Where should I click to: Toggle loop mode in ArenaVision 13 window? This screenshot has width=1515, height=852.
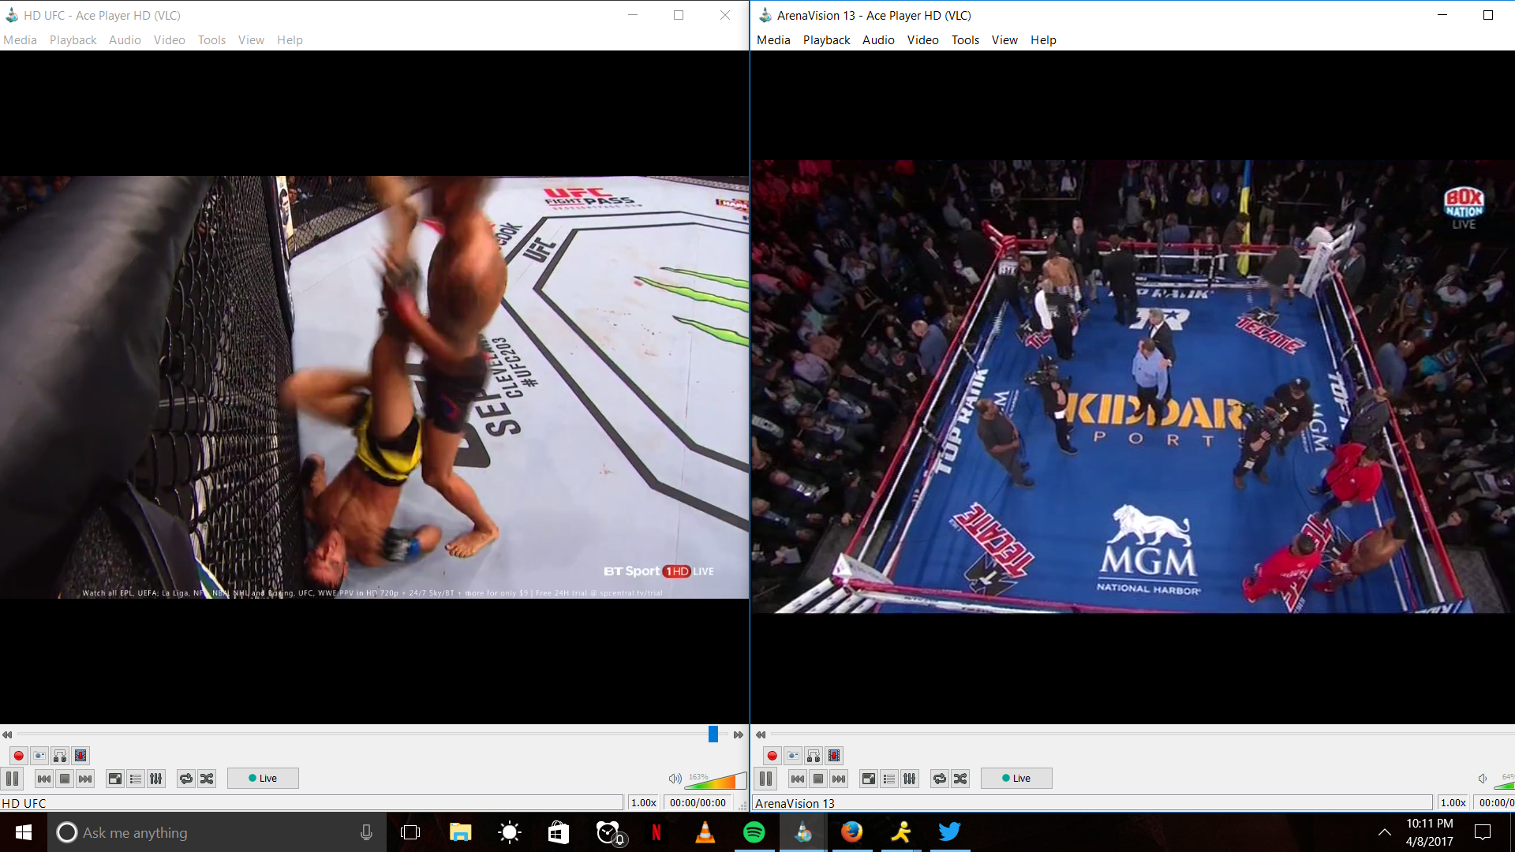tap(940, 779)
